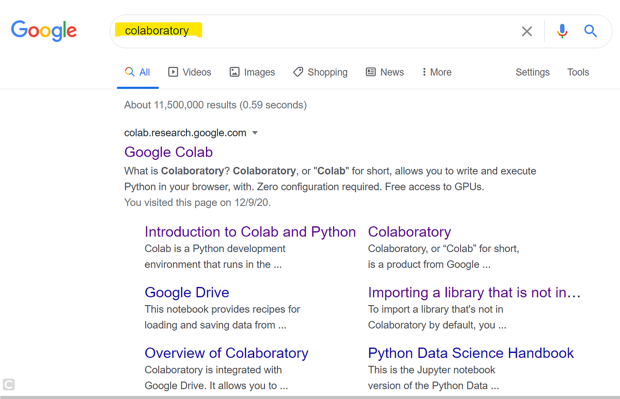Viewport: 620px width, 399px height.
Task: Open the Shopping results tab
Action: click(320, 72)
